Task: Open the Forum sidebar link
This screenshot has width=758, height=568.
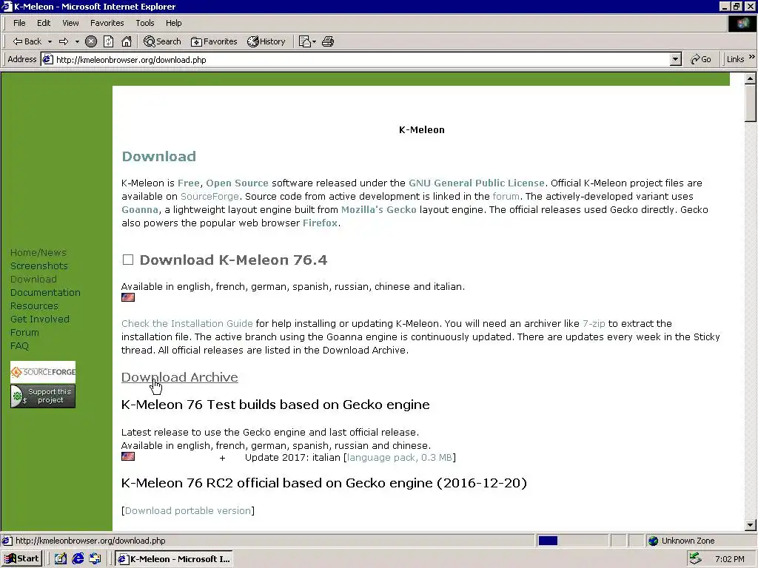Action: [x=24, y=332]
